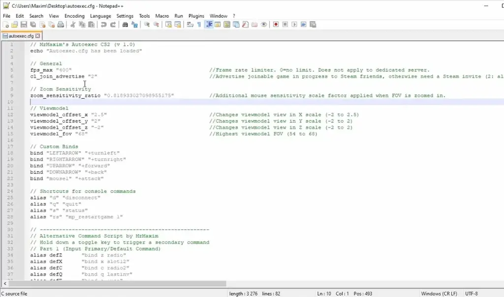The height and width of the screenshot is (297, 504).
Task: Click the macro Playback icon
Action: 294,25
